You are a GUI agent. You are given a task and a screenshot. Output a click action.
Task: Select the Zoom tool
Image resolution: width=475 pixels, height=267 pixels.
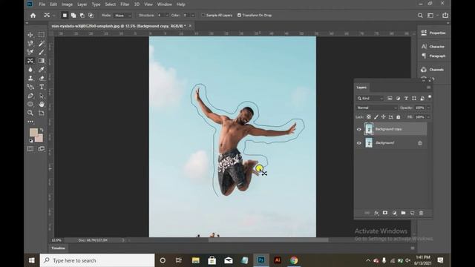pyautogui.click(x=30, y=113)
